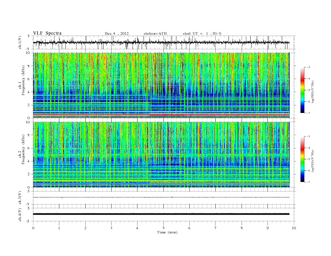Click the ch.3 voltage waveform trace
331x256 pixels.
tap(161, 197)
